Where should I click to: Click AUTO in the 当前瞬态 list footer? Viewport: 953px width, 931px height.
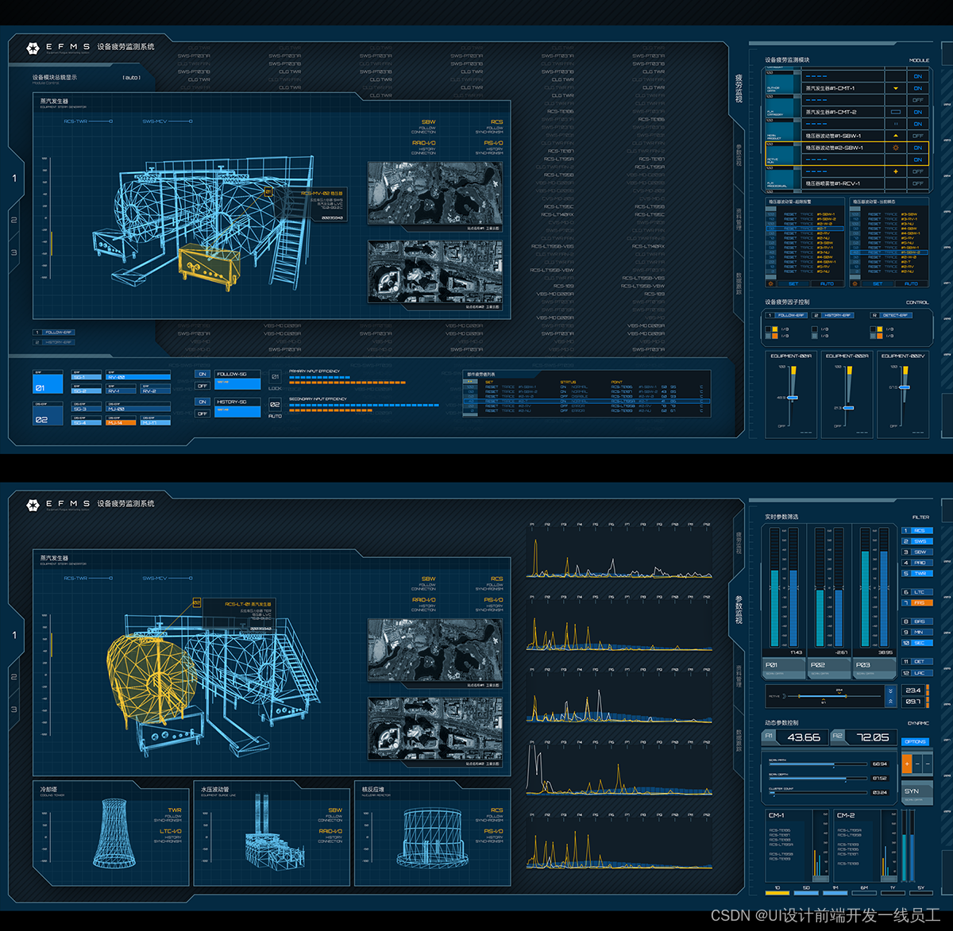911,283
